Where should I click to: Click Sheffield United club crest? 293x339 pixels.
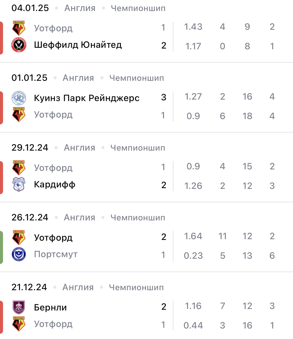pyautogui.click(x=19, y=45)
